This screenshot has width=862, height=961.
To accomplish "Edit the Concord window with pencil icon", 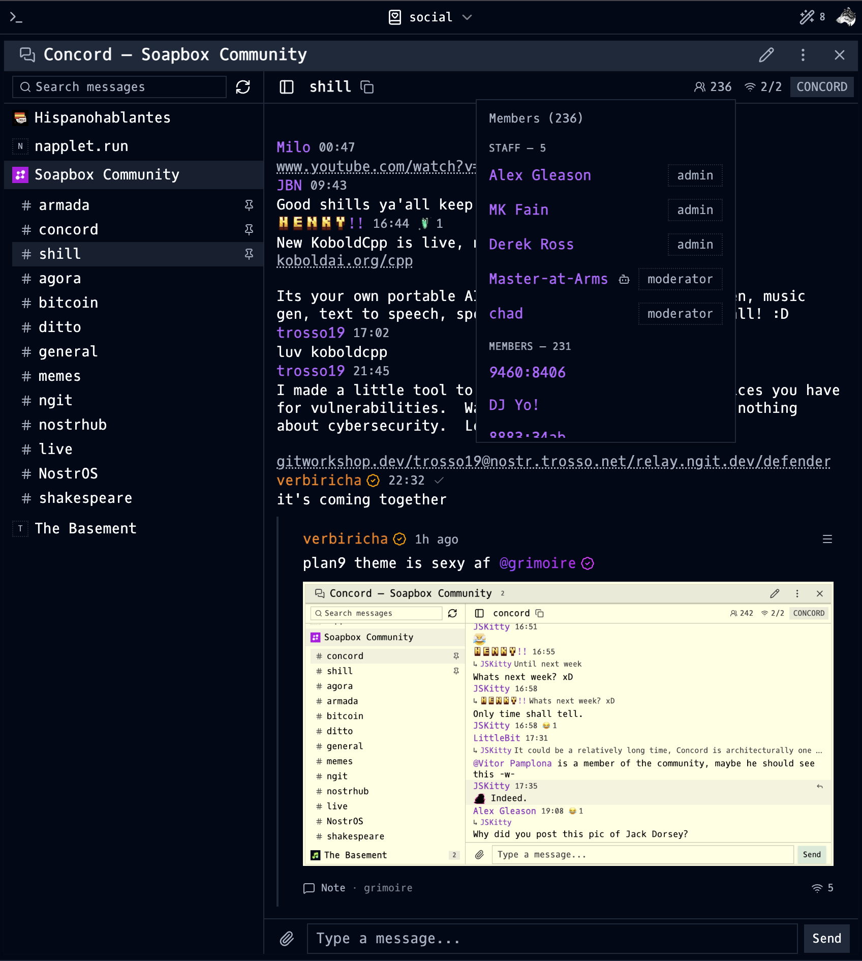I will (x=766, y=55).
